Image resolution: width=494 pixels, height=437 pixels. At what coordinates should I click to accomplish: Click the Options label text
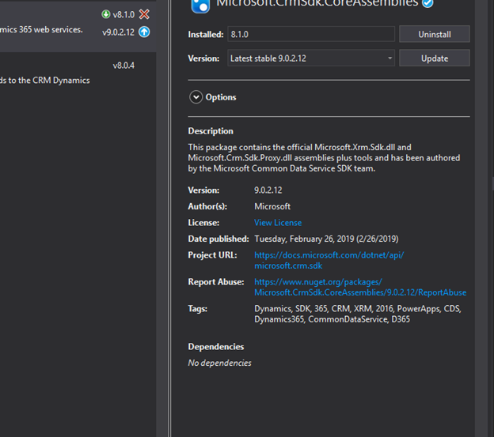click(x=221, y=97)
